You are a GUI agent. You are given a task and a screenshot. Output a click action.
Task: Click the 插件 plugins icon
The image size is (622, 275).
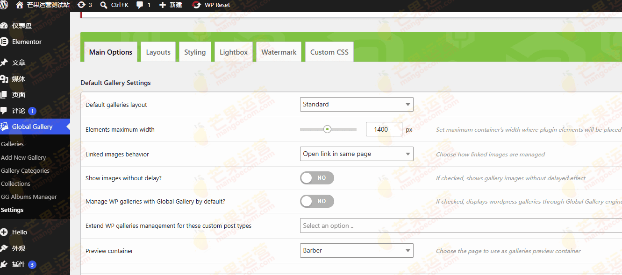click(x=4, y=265)
